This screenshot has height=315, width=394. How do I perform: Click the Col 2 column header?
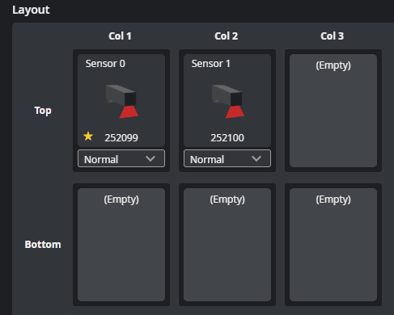tap(227, 36)
